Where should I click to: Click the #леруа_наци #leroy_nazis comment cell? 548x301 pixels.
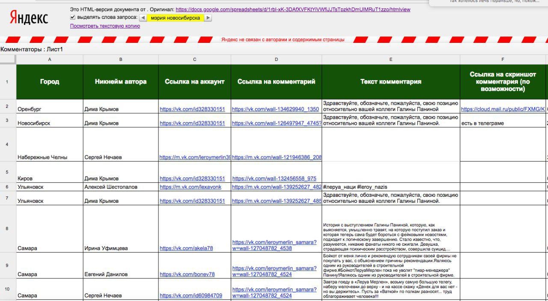pos(391,187)
